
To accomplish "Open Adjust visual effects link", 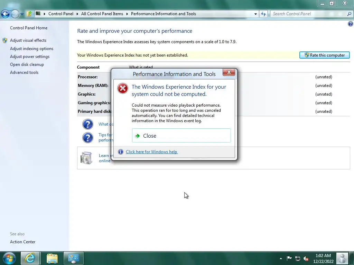I will pyautogui.click(x=28, y=40).
